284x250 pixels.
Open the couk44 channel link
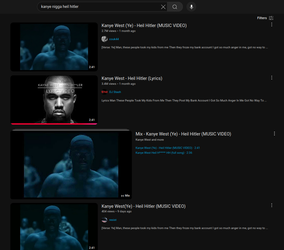(x=114, y=39)
